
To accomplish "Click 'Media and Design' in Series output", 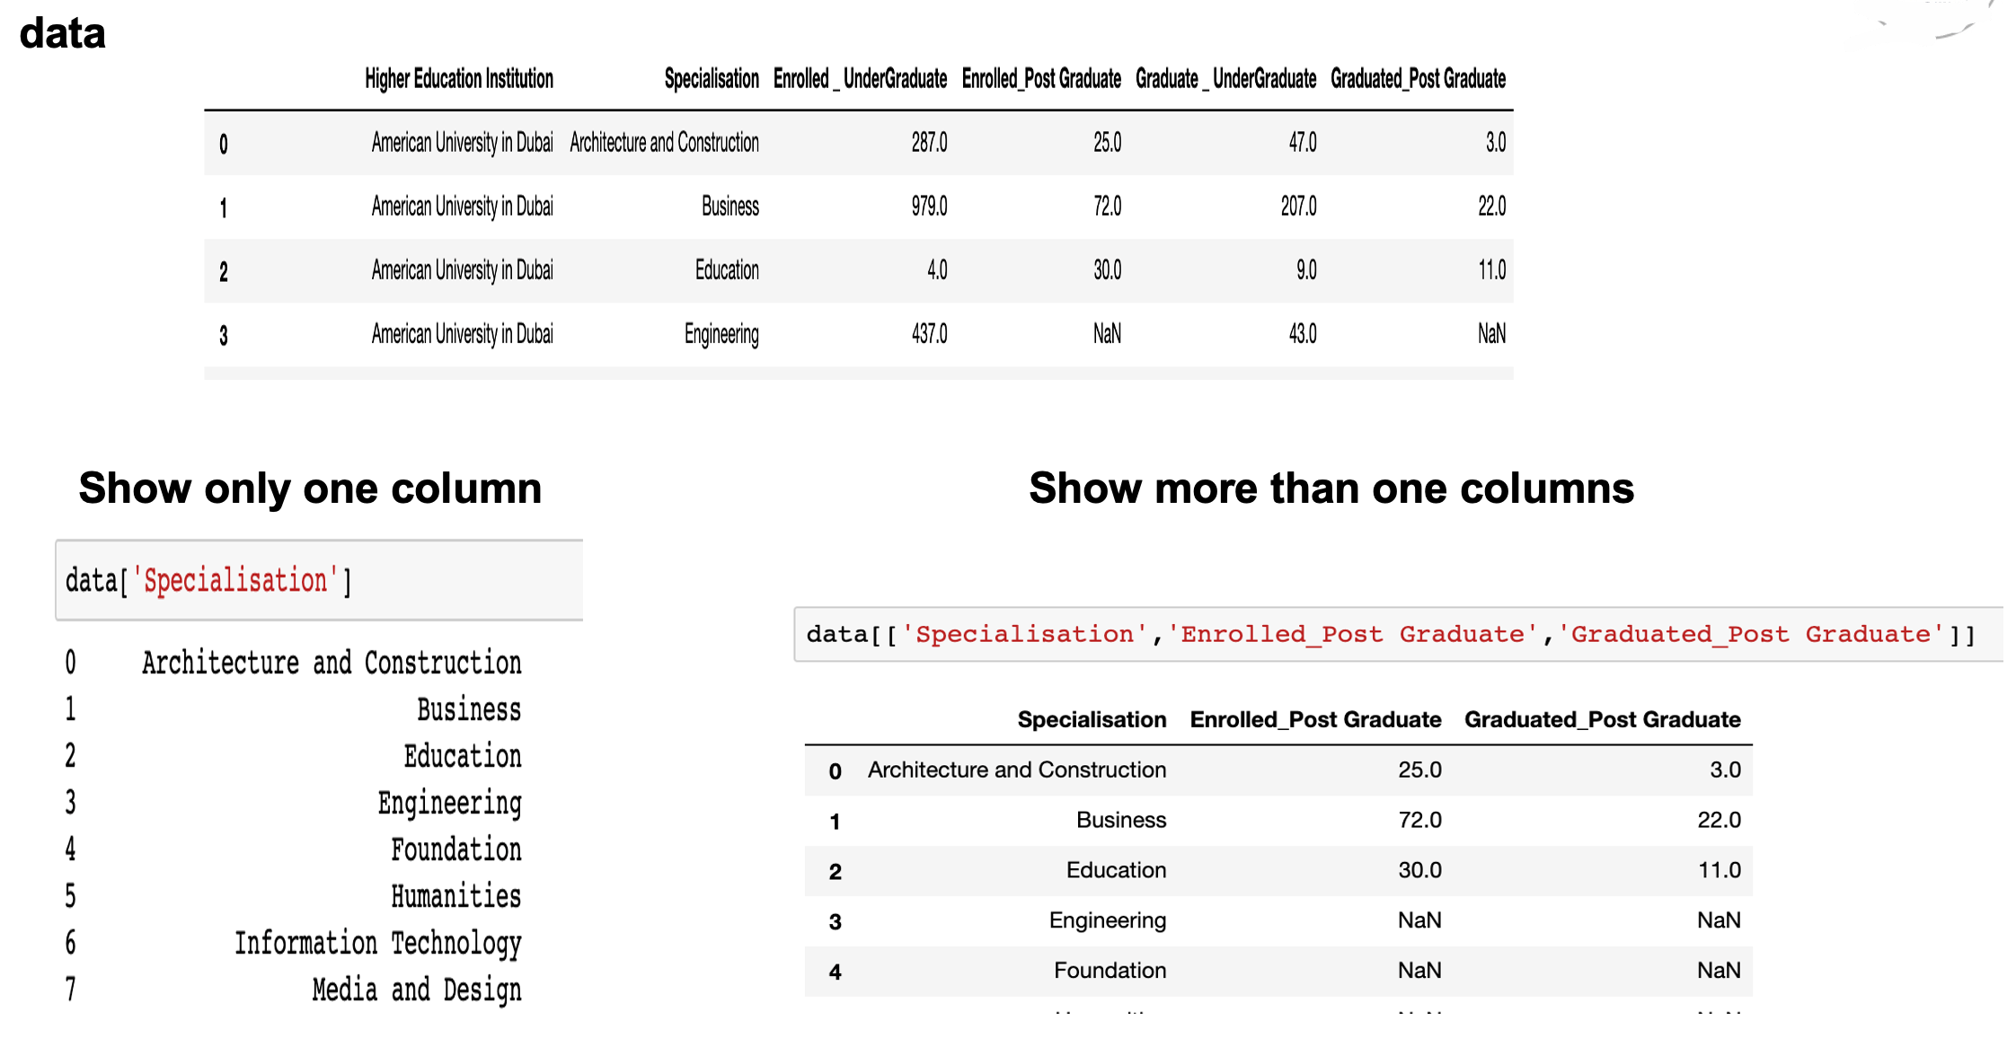I will (x=416, y=990).
